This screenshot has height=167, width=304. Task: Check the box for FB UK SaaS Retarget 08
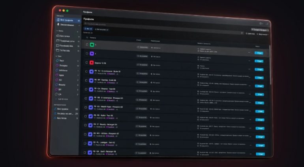click(85, 152)
